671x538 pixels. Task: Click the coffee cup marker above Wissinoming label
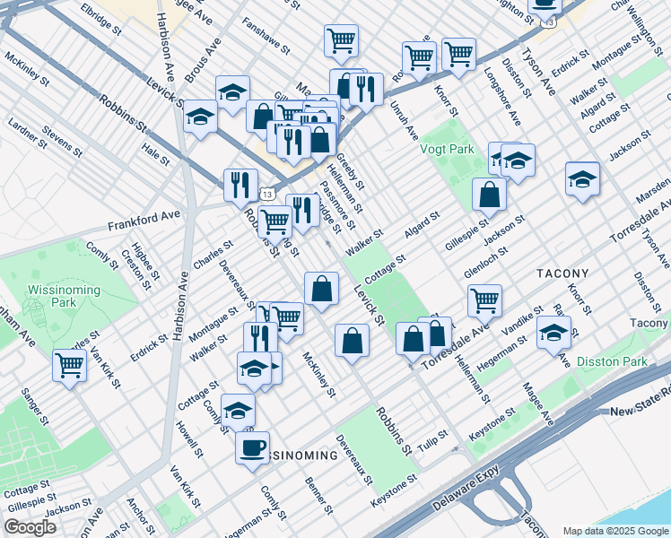(252, 449)
